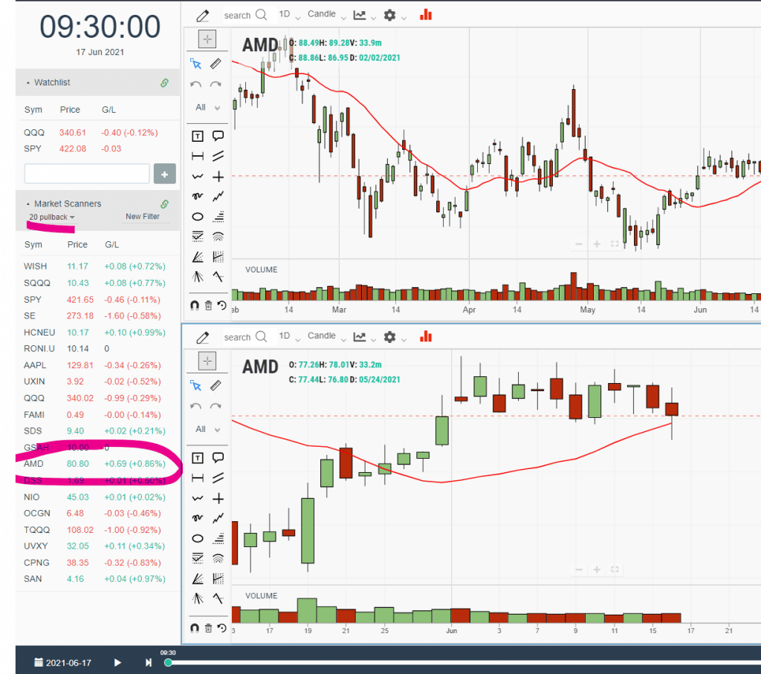Click the New Filter link
The width and height of the screenshot is (761, 674).
pyautogui.click(x=143, y=216)
